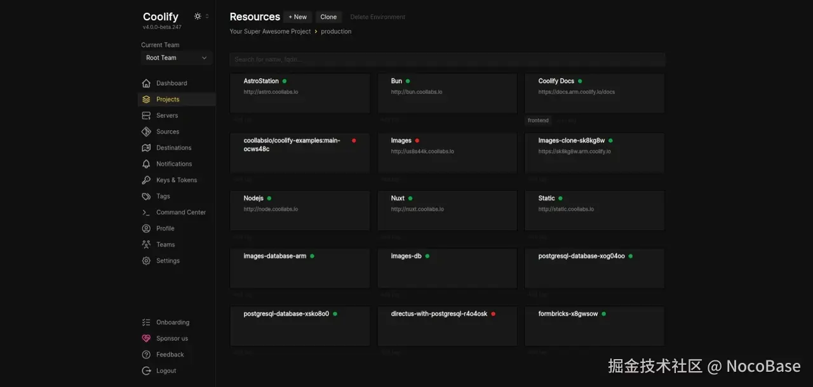Click the Destinations icon in sidebar
The height and width of the screenshot is (387, 813).
pyautogui.click(x=146, y=148)
